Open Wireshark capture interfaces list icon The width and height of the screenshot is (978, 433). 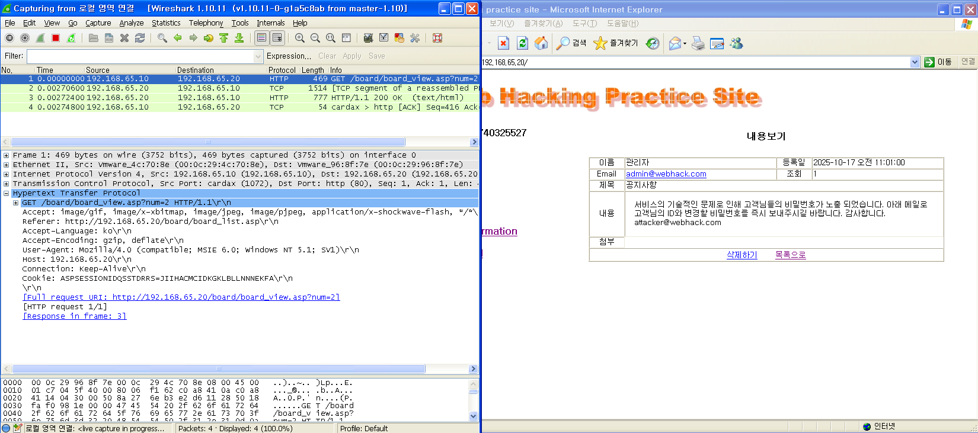click(9, 38)
